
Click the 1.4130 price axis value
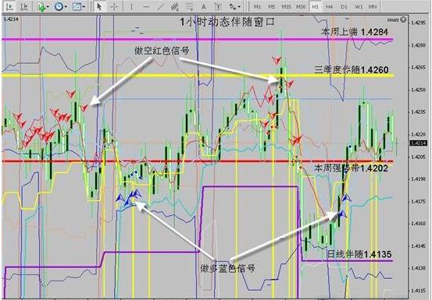[x=418, y=268]
